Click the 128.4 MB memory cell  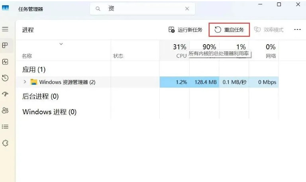(x=204, y=82)
